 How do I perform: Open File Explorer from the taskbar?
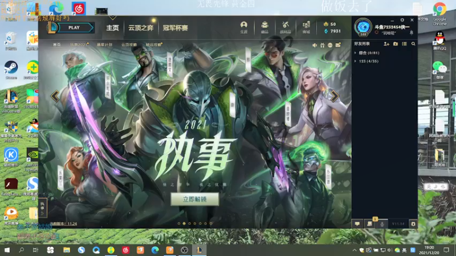click(67, 250)
